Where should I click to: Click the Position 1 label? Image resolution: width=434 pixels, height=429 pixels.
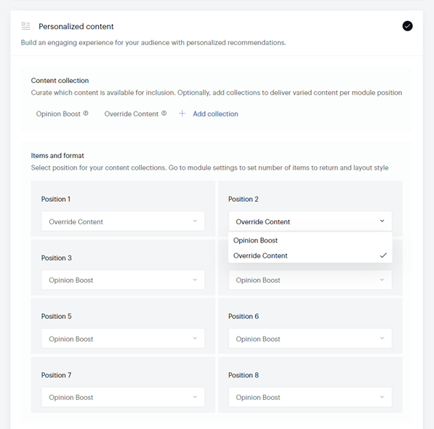pos(56,199)
